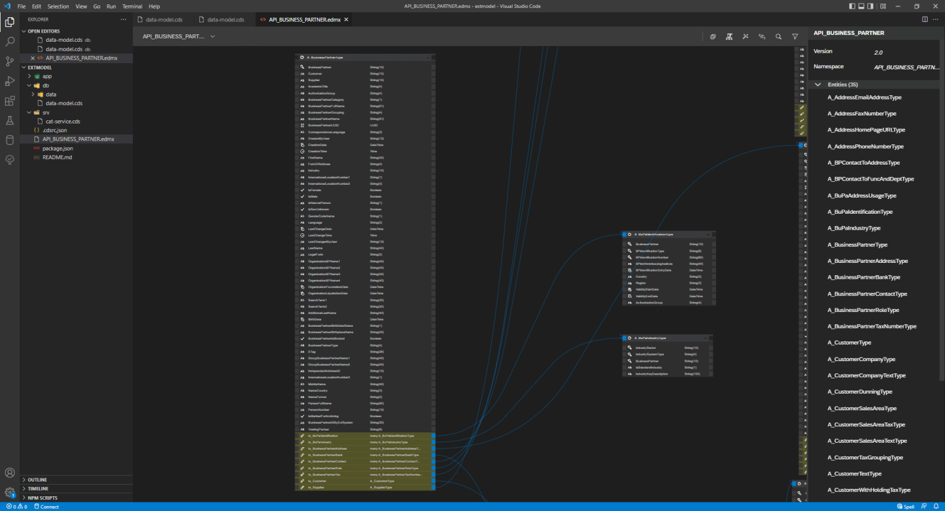945x511 pixels.
Task: Open the Source Control view in the Activity Bar
Action: (x=9, y=60)
